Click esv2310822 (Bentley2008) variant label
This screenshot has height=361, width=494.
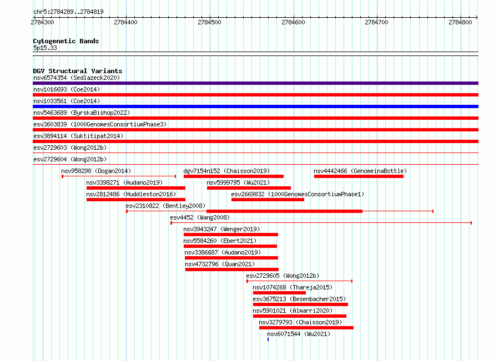pos(165,206)
